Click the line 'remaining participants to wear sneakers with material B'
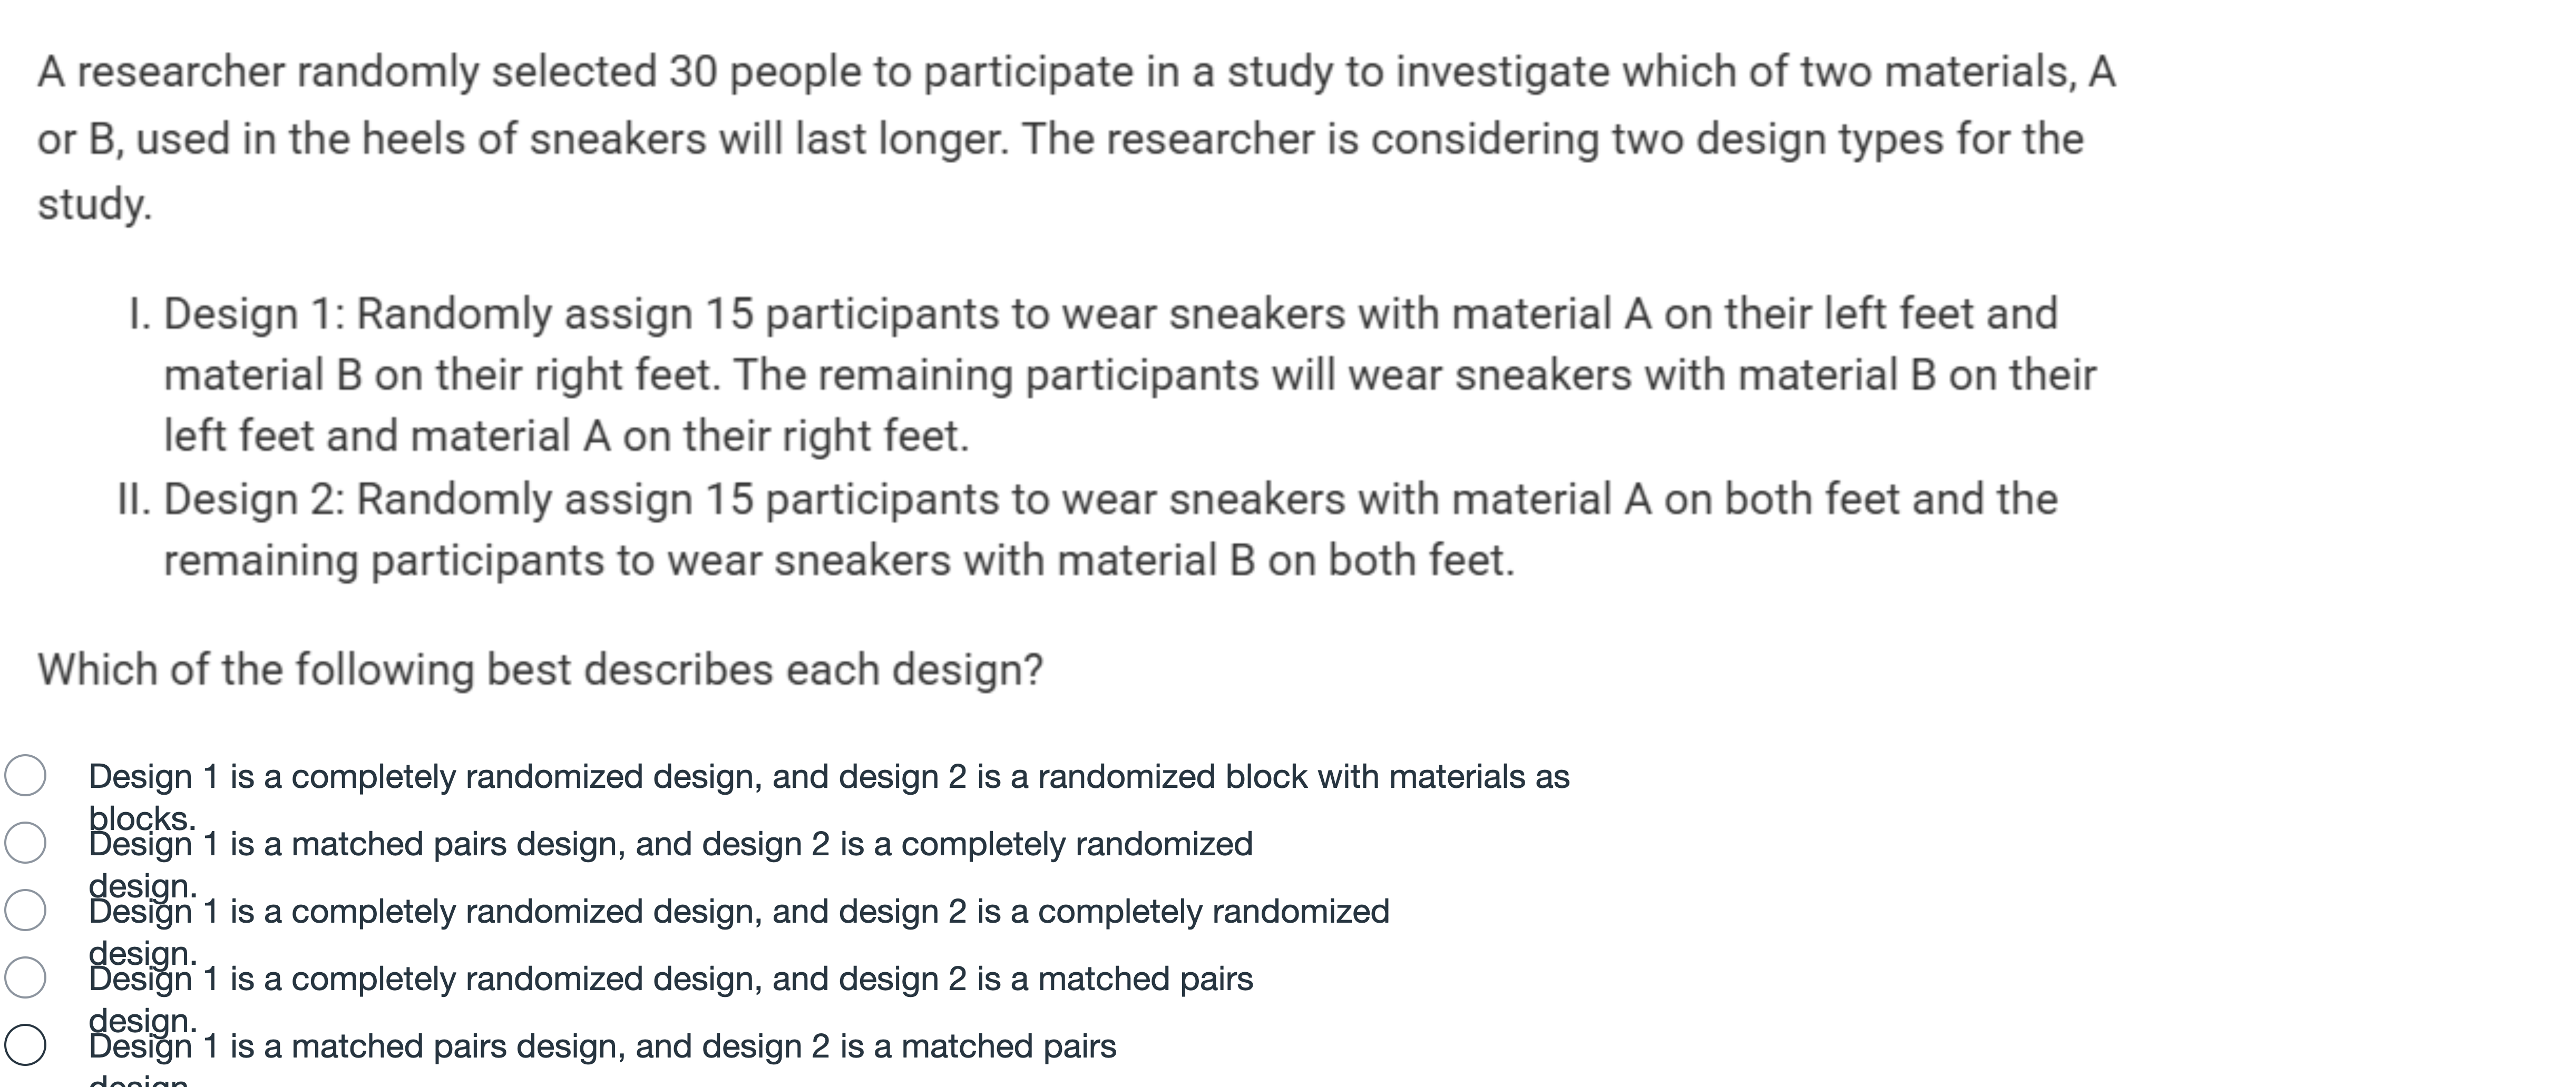 click(838, 560)
